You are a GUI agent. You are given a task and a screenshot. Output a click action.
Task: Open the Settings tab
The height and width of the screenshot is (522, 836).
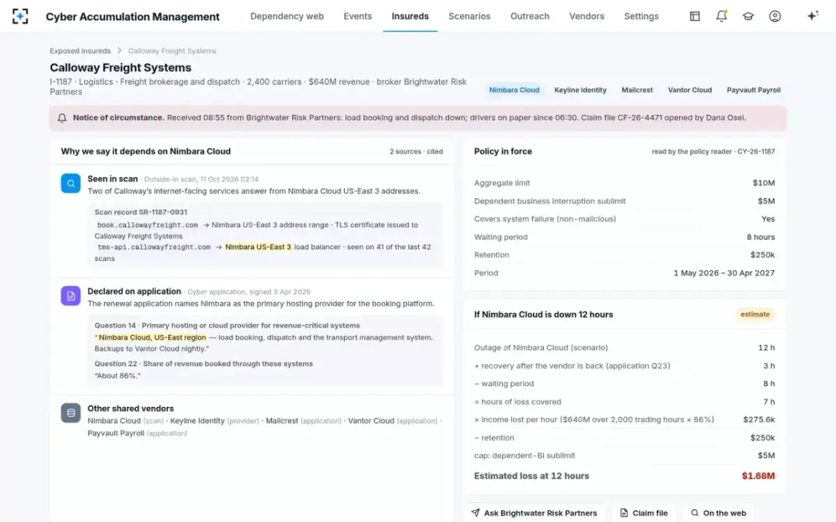tap(642, 16)
